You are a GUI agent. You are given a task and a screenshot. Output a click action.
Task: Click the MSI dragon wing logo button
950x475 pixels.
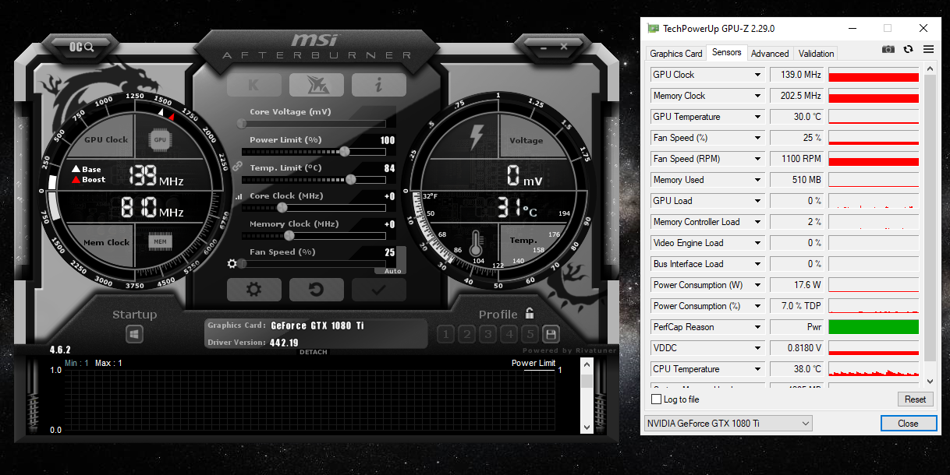point(317,85)
